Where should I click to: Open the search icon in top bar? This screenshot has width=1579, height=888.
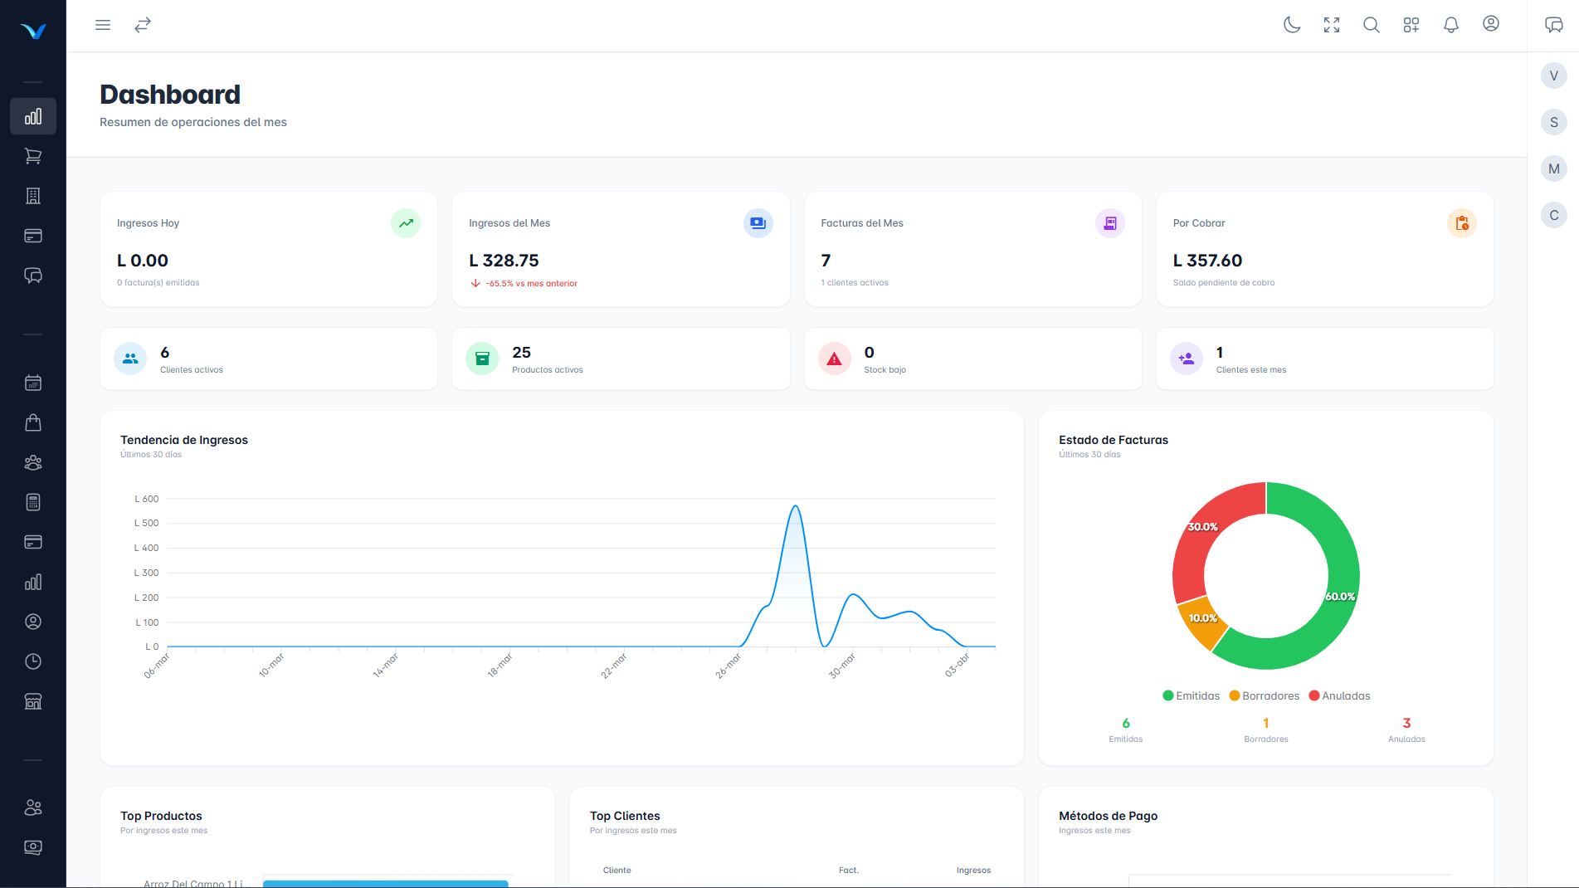point(1371,25)
